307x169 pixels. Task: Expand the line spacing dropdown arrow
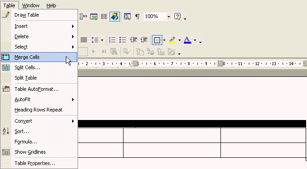[102, 40]
